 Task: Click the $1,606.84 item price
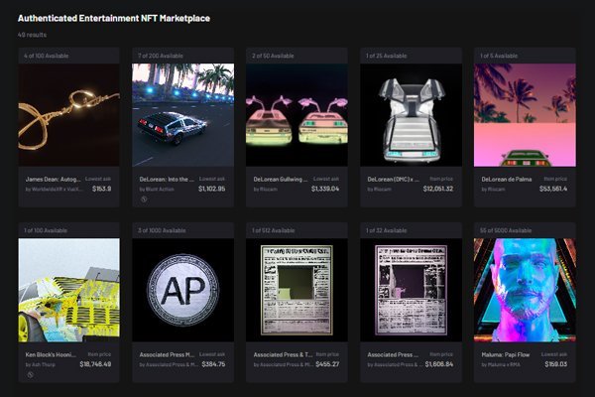click(x=439, y=364)
